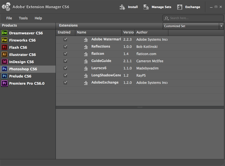Click the InDesign CS6 Id icon
Screen dimensions: 225x166
(x=4, y=62)
